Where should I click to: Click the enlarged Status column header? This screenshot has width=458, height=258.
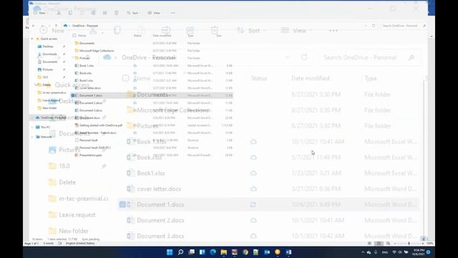pos(259,78)
